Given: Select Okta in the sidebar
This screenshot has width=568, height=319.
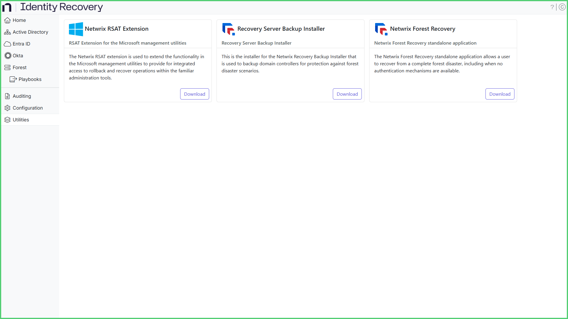Looking at the screenshot, I should coord(30,56).
